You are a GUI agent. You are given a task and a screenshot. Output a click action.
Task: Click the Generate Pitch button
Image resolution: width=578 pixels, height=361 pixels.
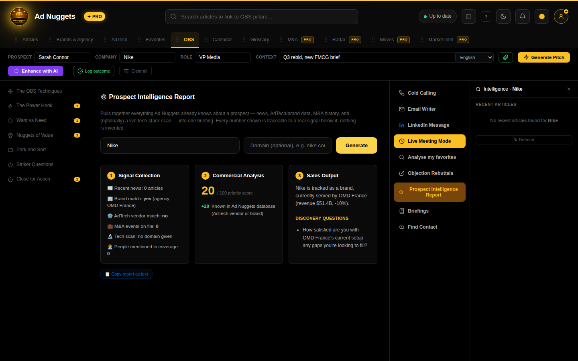click(x=544, y=57)
